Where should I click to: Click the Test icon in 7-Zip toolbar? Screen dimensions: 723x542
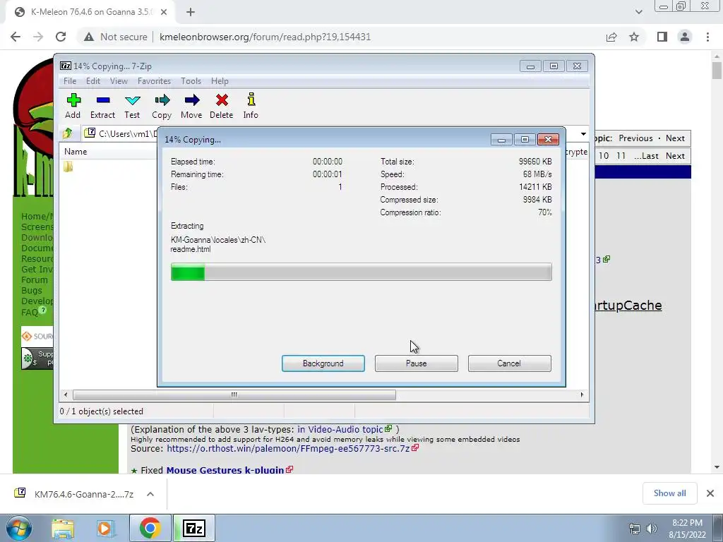(x=132, y=106)
